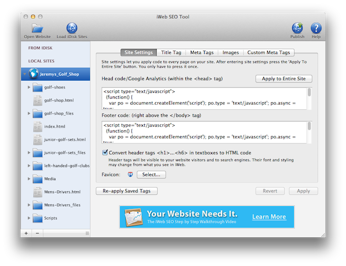The width and height of the screenshot is (346, 266).
Task: Open the Meta Tags tab
Action: [202, 52]
